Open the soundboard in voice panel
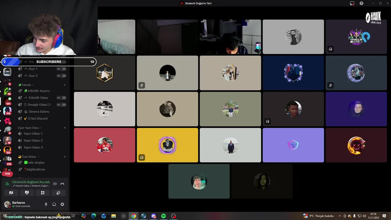The image size is (391, 220). pos(58,193)
